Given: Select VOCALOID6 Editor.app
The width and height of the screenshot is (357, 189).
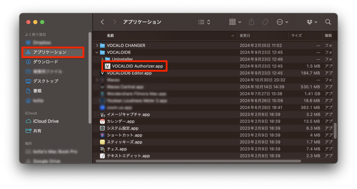Looking at the screenshot, I should pos(129,73).
